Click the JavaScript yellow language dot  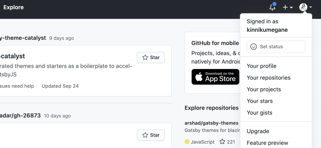(187, 142)
